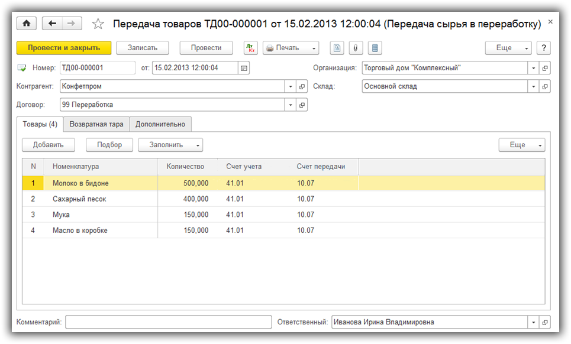Image resolution: width=571 pixels, height=344 pixels.
Task: Expand the Склад dropdown arrow
Action: [533, 86]
